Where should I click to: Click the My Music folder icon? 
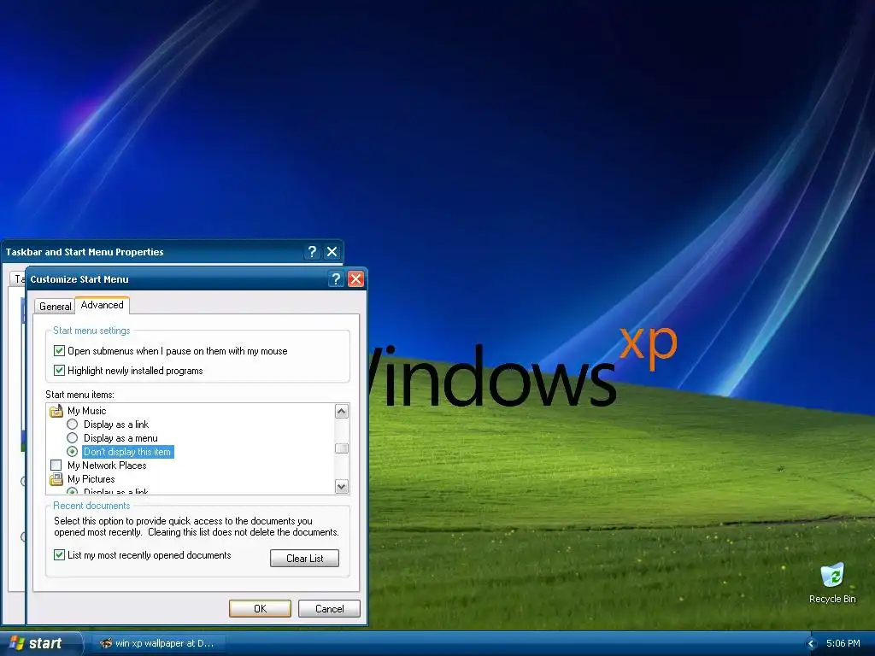click(56, 411)
